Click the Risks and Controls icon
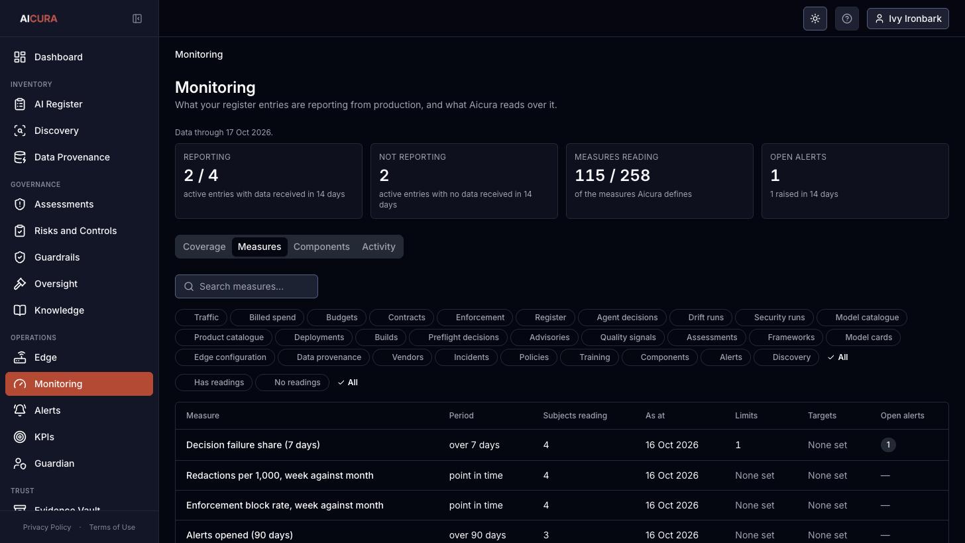 [20, 231]
